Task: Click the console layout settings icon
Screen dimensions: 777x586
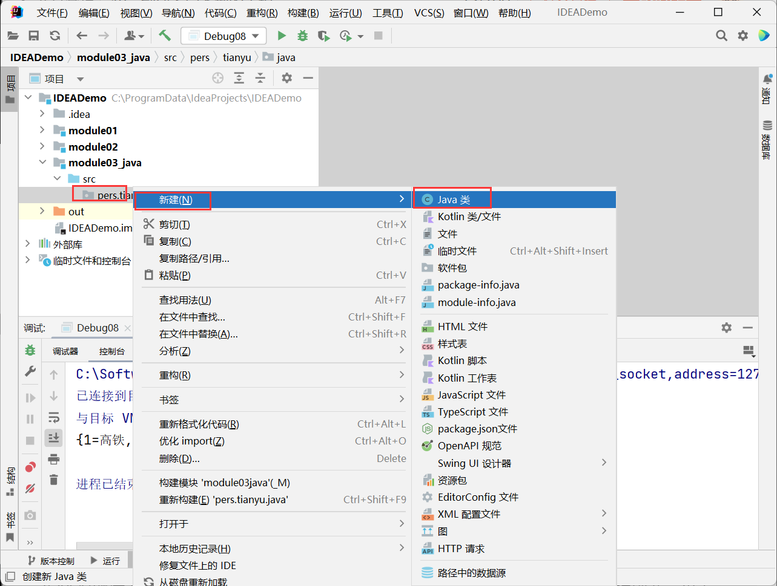Action: tap(749, 351)
